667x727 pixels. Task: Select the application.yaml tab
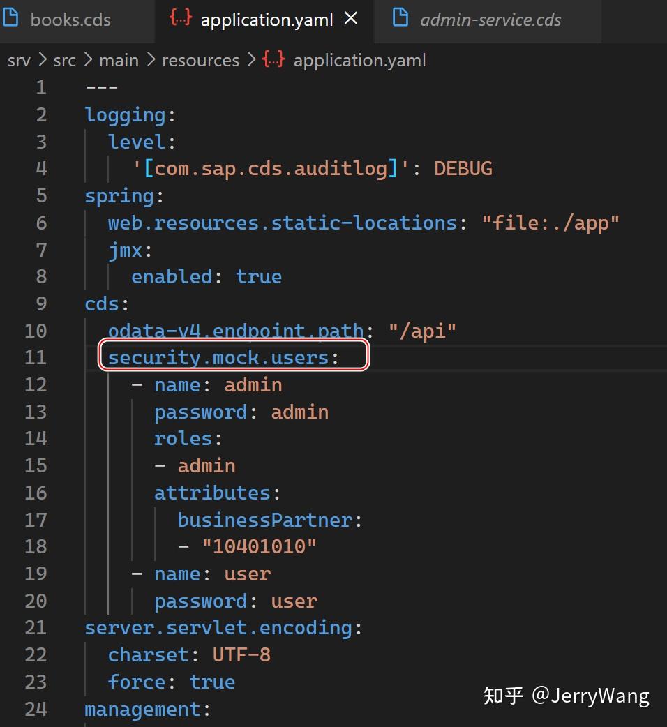pos(265,19)
